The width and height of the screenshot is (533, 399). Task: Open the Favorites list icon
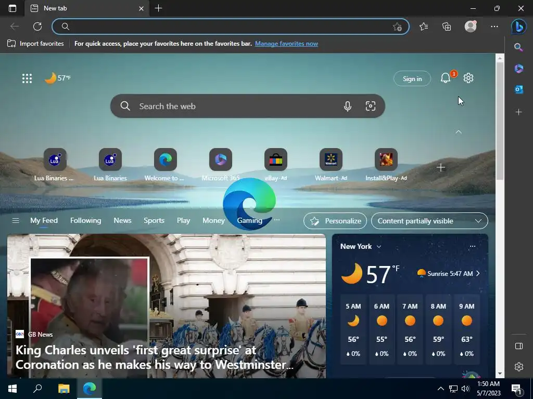point(424,26)
